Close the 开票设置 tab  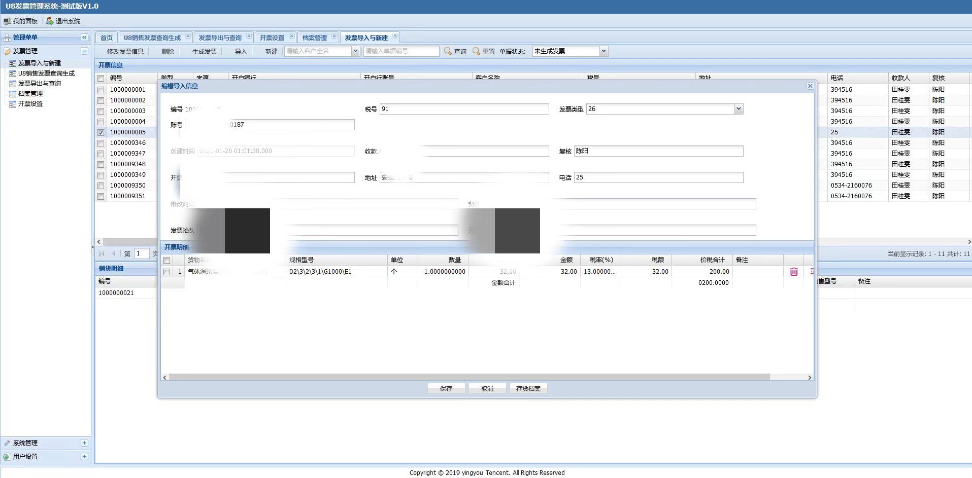point(291,36)
